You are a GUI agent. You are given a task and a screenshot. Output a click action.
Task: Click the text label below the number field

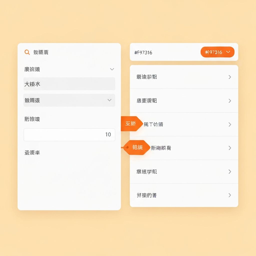32,152
